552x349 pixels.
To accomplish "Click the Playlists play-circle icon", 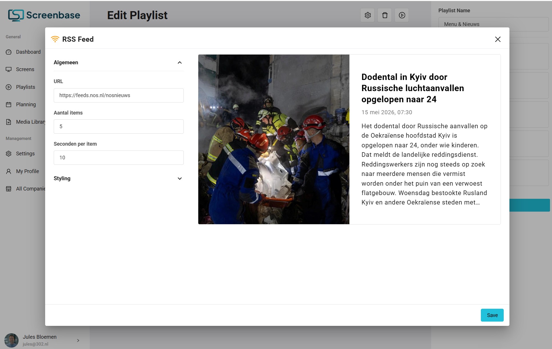I will [x=9, y=87].
